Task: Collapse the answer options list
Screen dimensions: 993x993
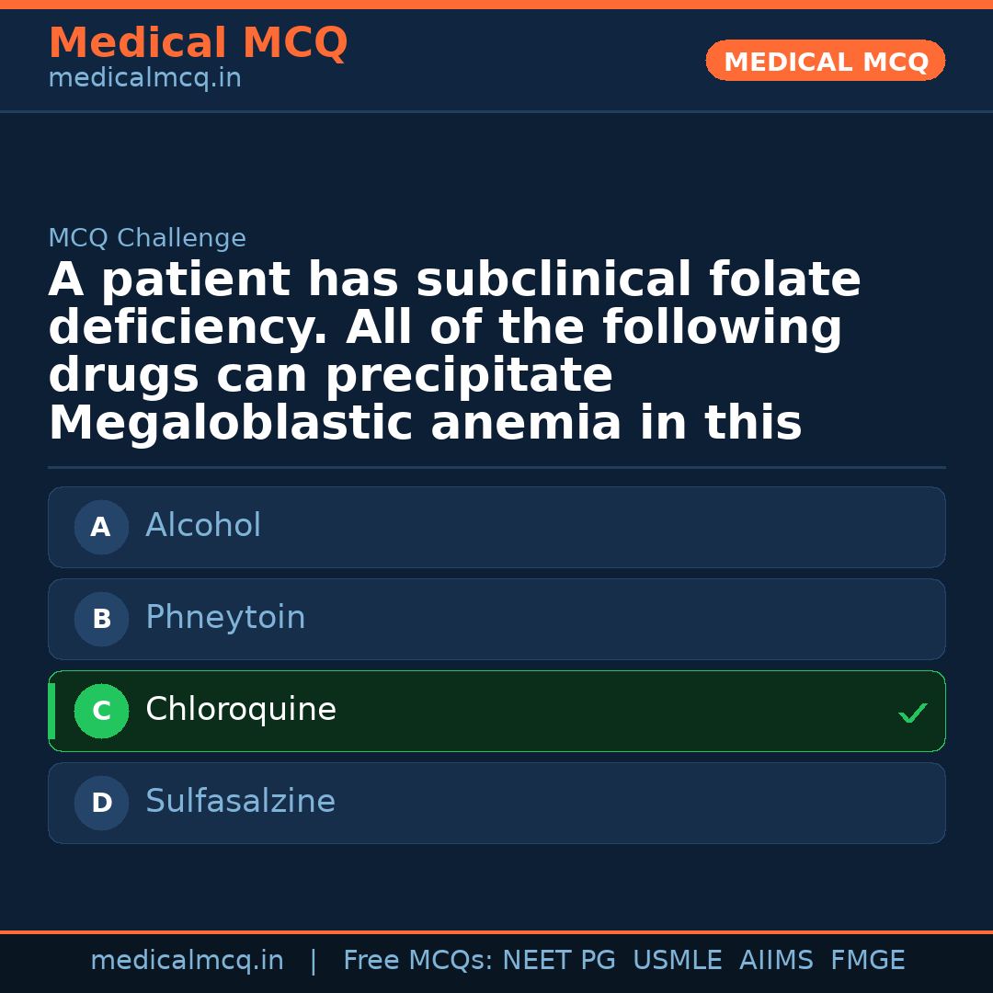Action: 496,665
